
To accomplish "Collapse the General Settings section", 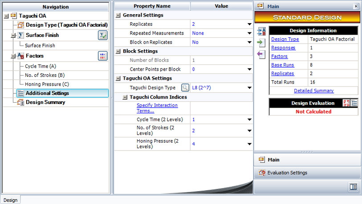I will [x=118, y=15].
